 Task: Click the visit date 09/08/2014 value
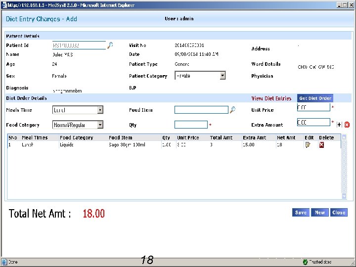(196, 54)
